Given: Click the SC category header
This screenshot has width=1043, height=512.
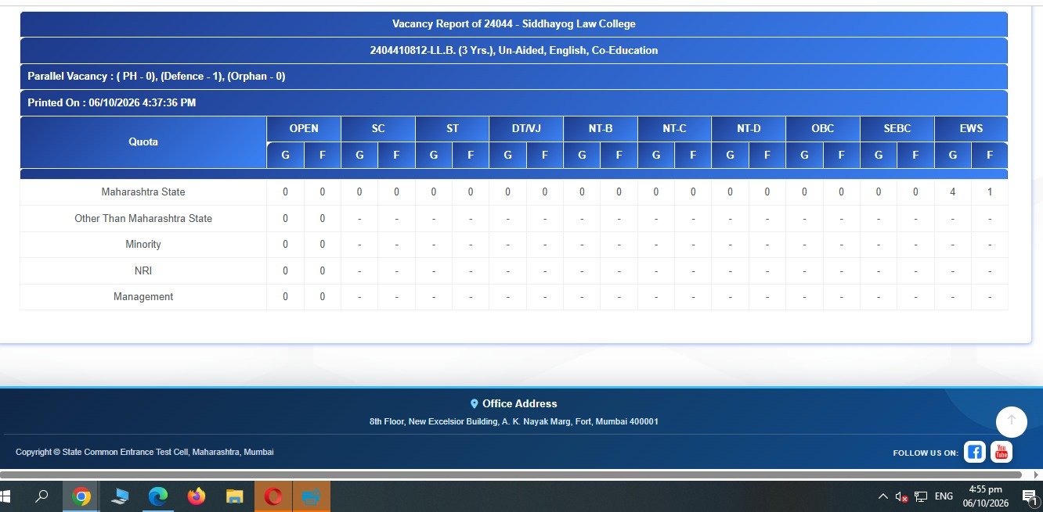Looking at the screenshot, I should coord(378,129).
